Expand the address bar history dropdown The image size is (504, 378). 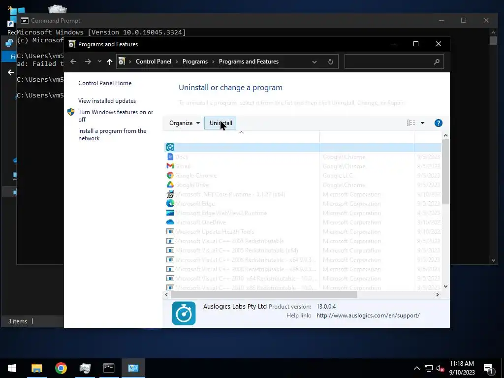click(315, 62)
